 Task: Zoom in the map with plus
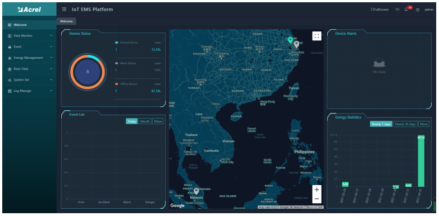click(317, 190)
